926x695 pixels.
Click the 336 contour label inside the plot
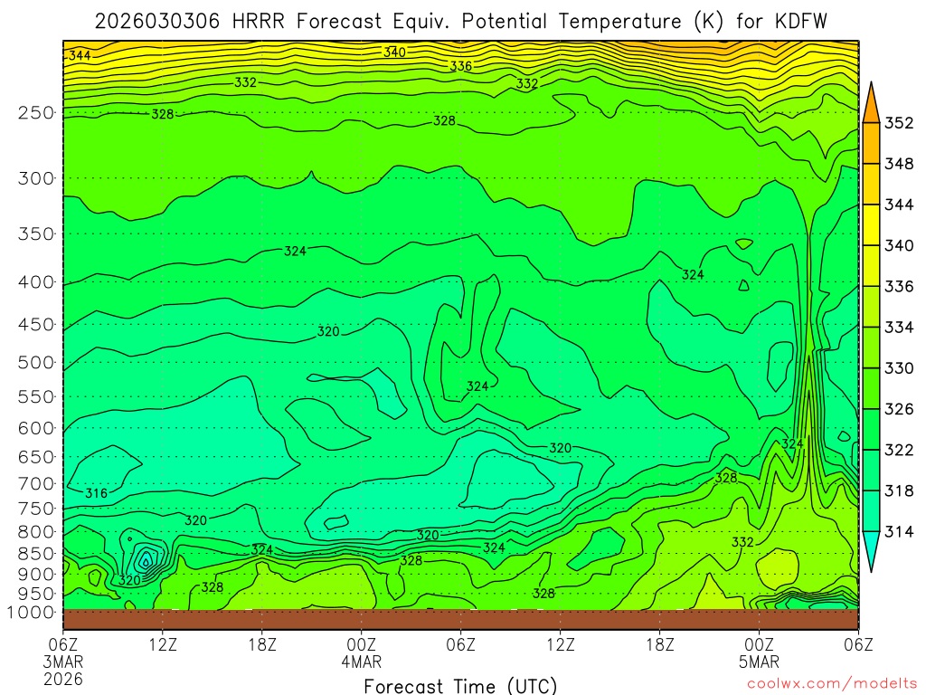coord(460,66)
